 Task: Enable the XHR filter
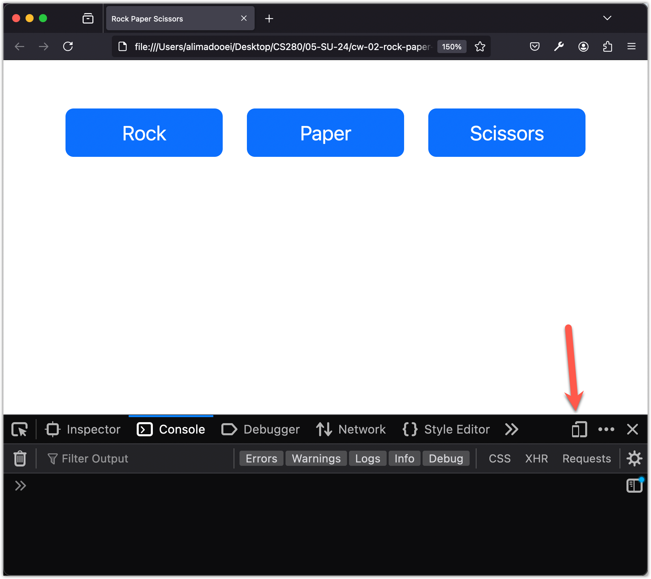point(536,458)
